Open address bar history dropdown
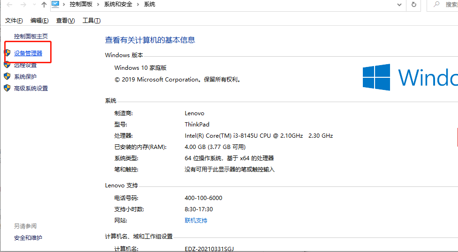Image resolution: width=458 pixels, height=252 pixels. pos(399,5)
